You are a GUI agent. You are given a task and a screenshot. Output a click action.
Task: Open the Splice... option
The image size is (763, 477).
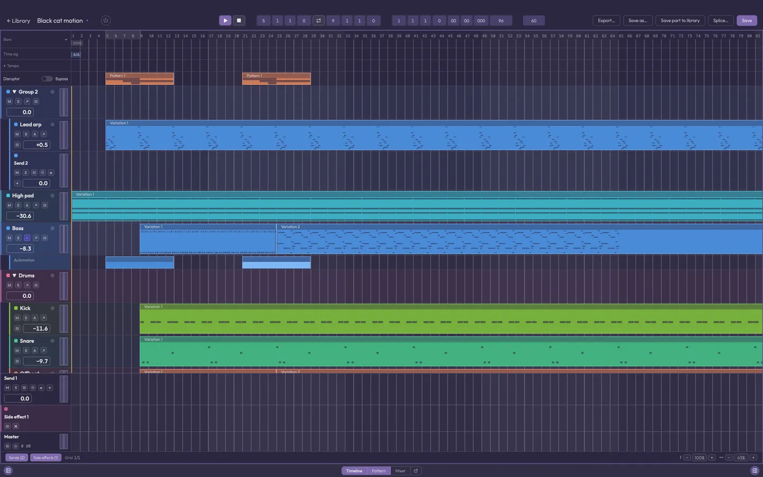click(x=721, y=21)
